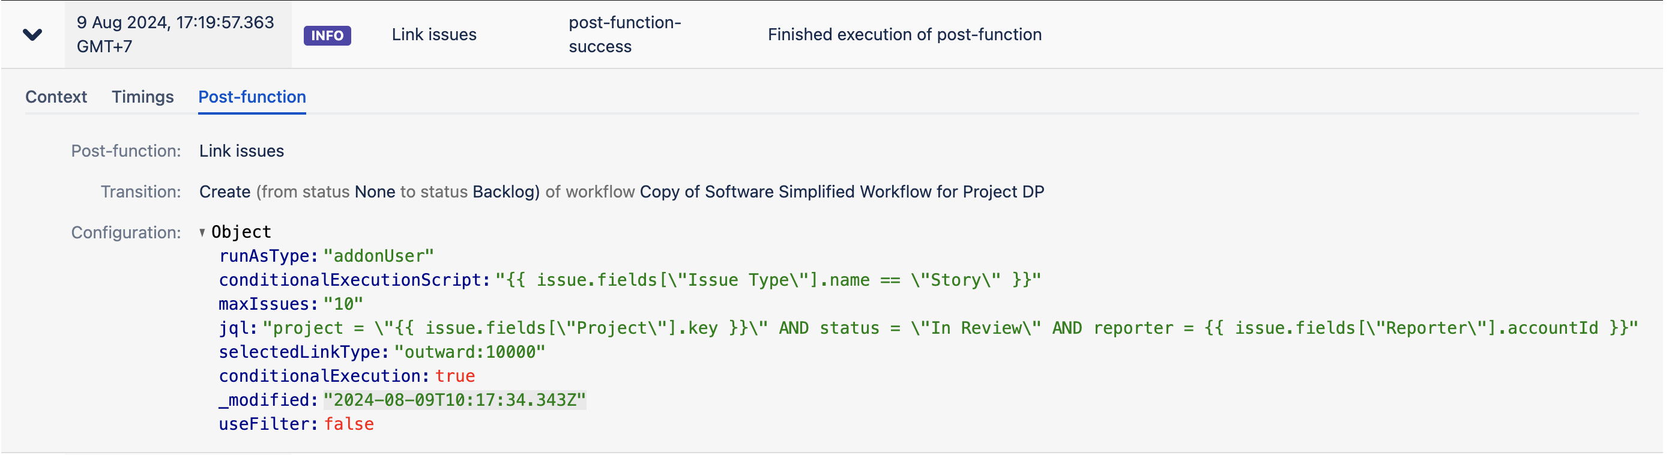Click the 'Transition:' field label
Image resolution: width=1669 pixels, height=455 pixels.
point(140,192)
